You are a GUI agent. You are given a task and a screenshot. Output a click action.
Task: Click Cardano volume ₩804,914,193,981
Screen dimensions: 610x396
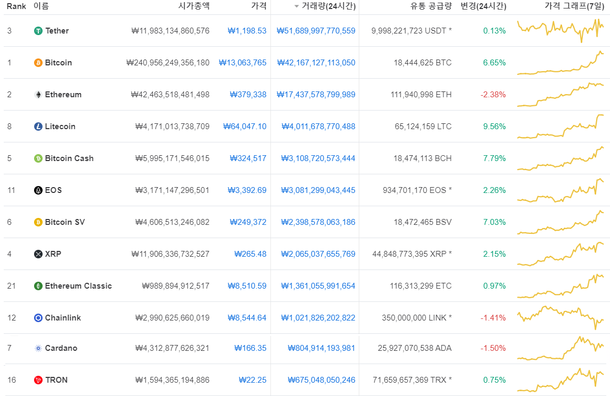click(x=322, y=348)
